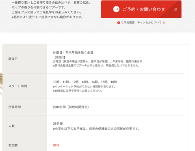Click the white circle arrow icon in red button
Image resolution: width=195 pixels, height=151 pixels.
(116, 9)
